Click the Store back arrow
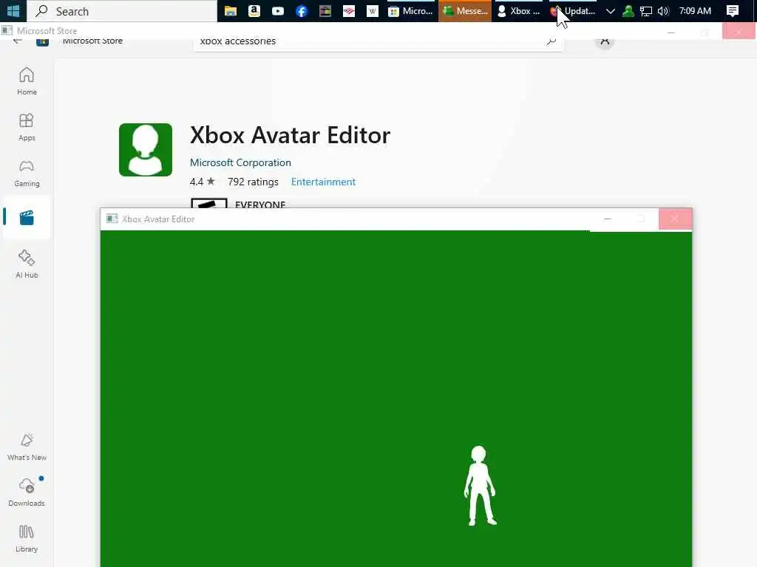The height and width of the screenshot is (567, 757). 18,41
